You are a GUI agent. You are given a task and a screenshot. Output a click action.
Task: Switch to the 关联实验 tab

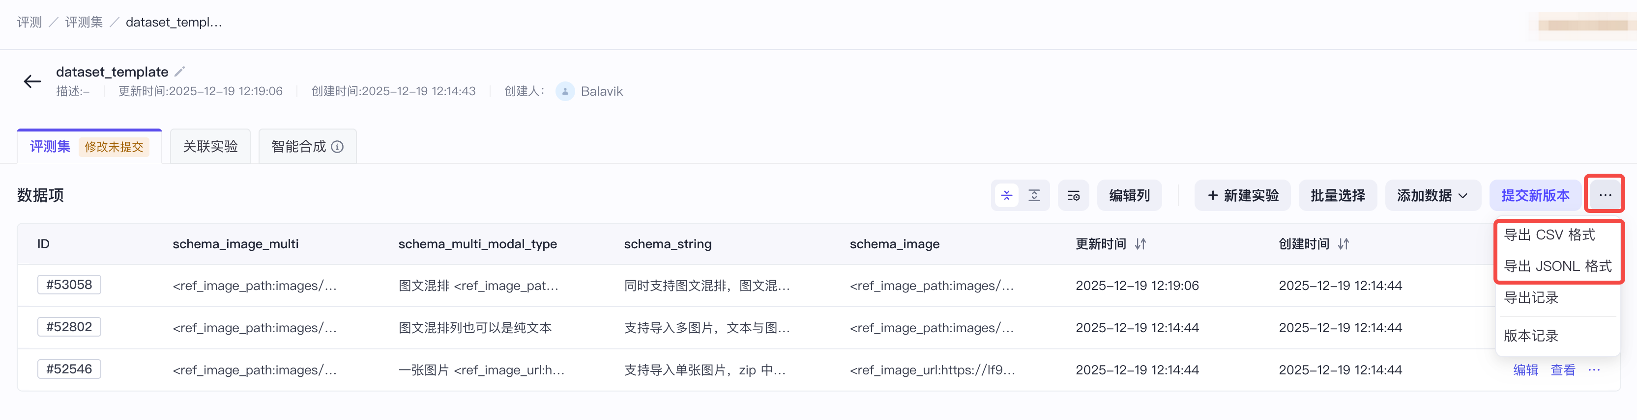point(210,147)
